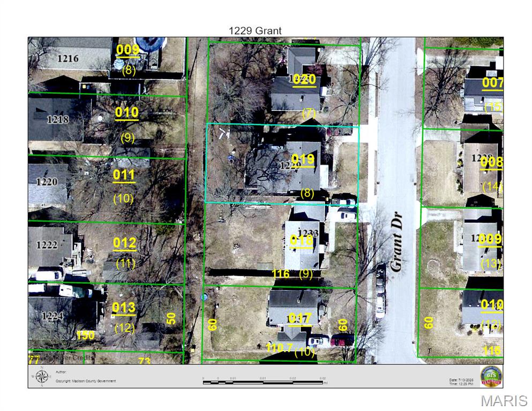Click house number 1220 on rooftop

[47, 181]
